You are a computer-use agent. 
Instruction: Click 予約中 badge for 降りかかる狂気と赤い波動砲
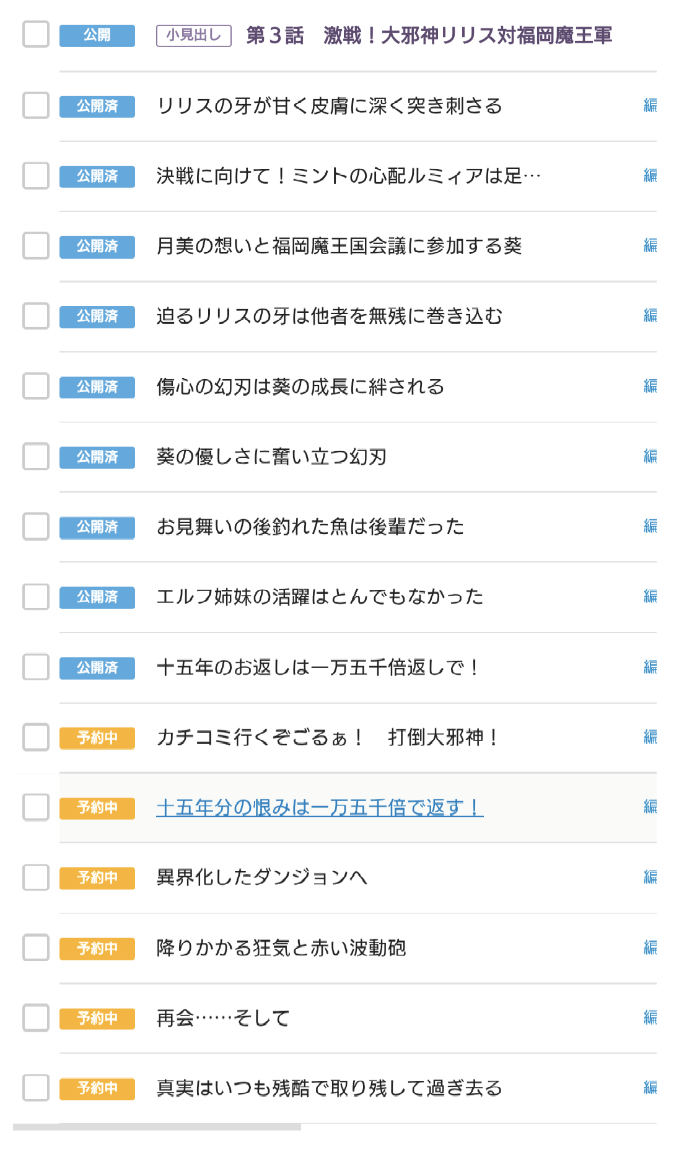coord(97,948)
